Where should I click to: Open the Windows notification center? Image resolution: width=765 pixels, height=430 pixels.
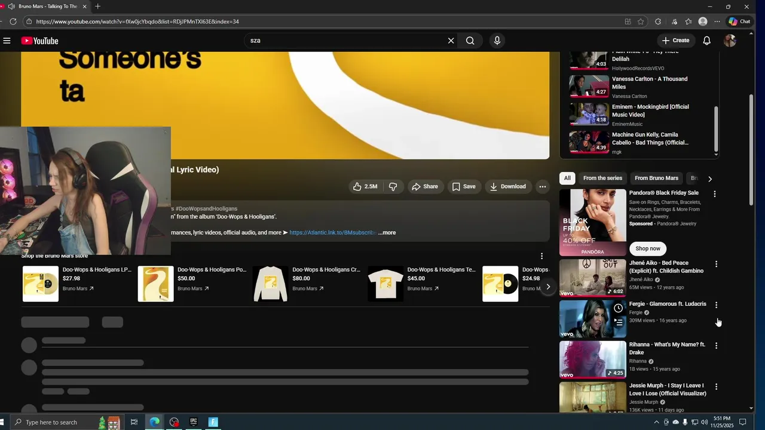[743, 422]
